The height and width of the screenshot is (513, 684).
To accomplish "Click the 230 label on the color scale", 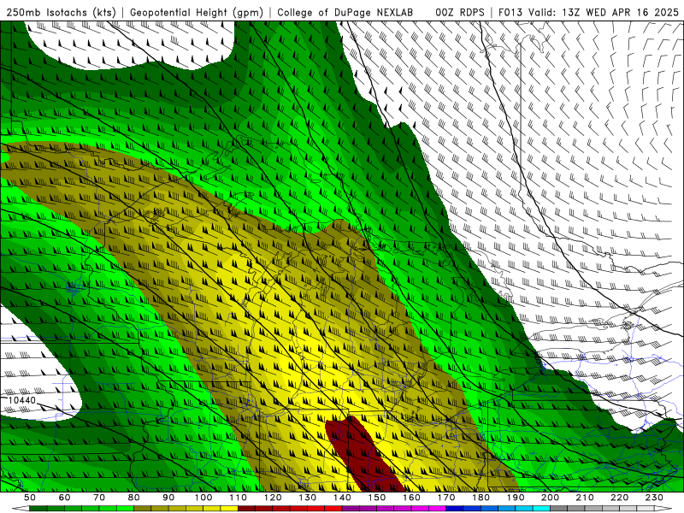I will click(x=655, y=498).
